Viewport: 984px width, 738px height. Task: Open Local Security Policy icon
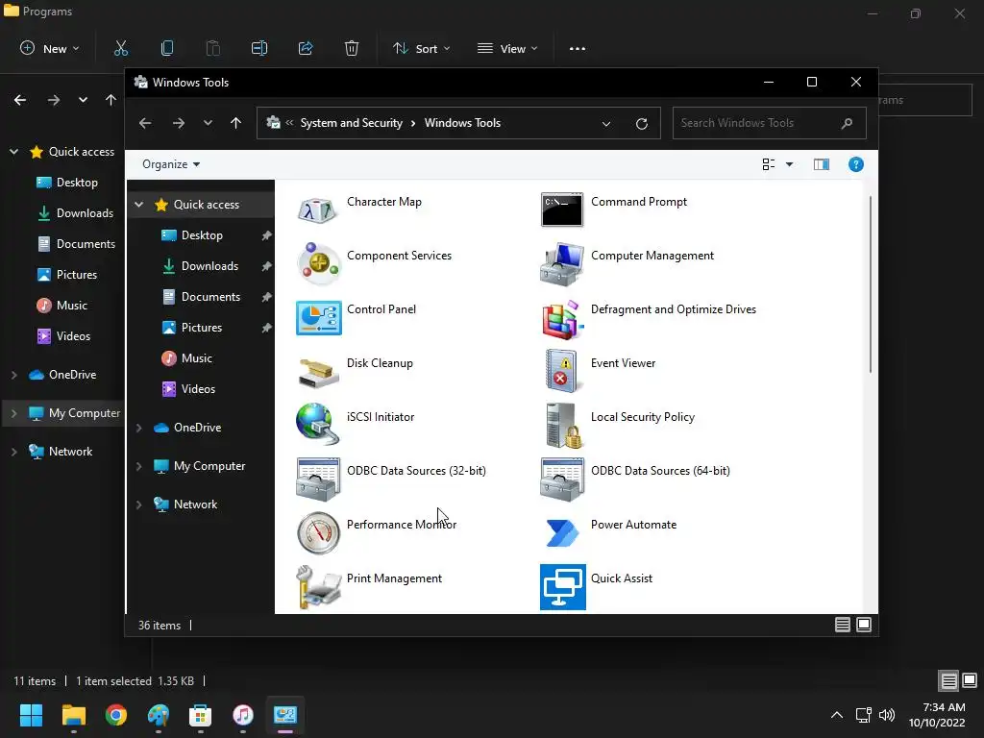point(563,425)
